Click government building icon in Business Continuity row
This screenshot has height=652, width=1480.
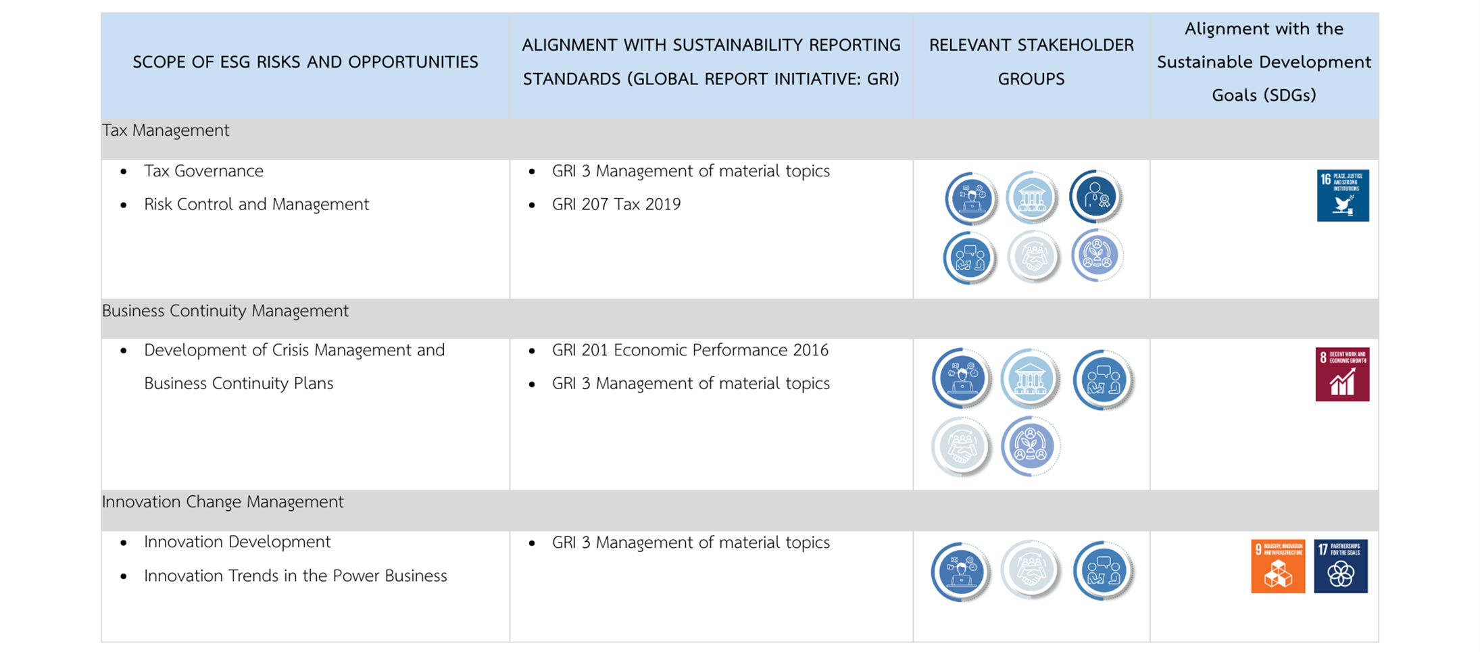tap(1029, 378)
